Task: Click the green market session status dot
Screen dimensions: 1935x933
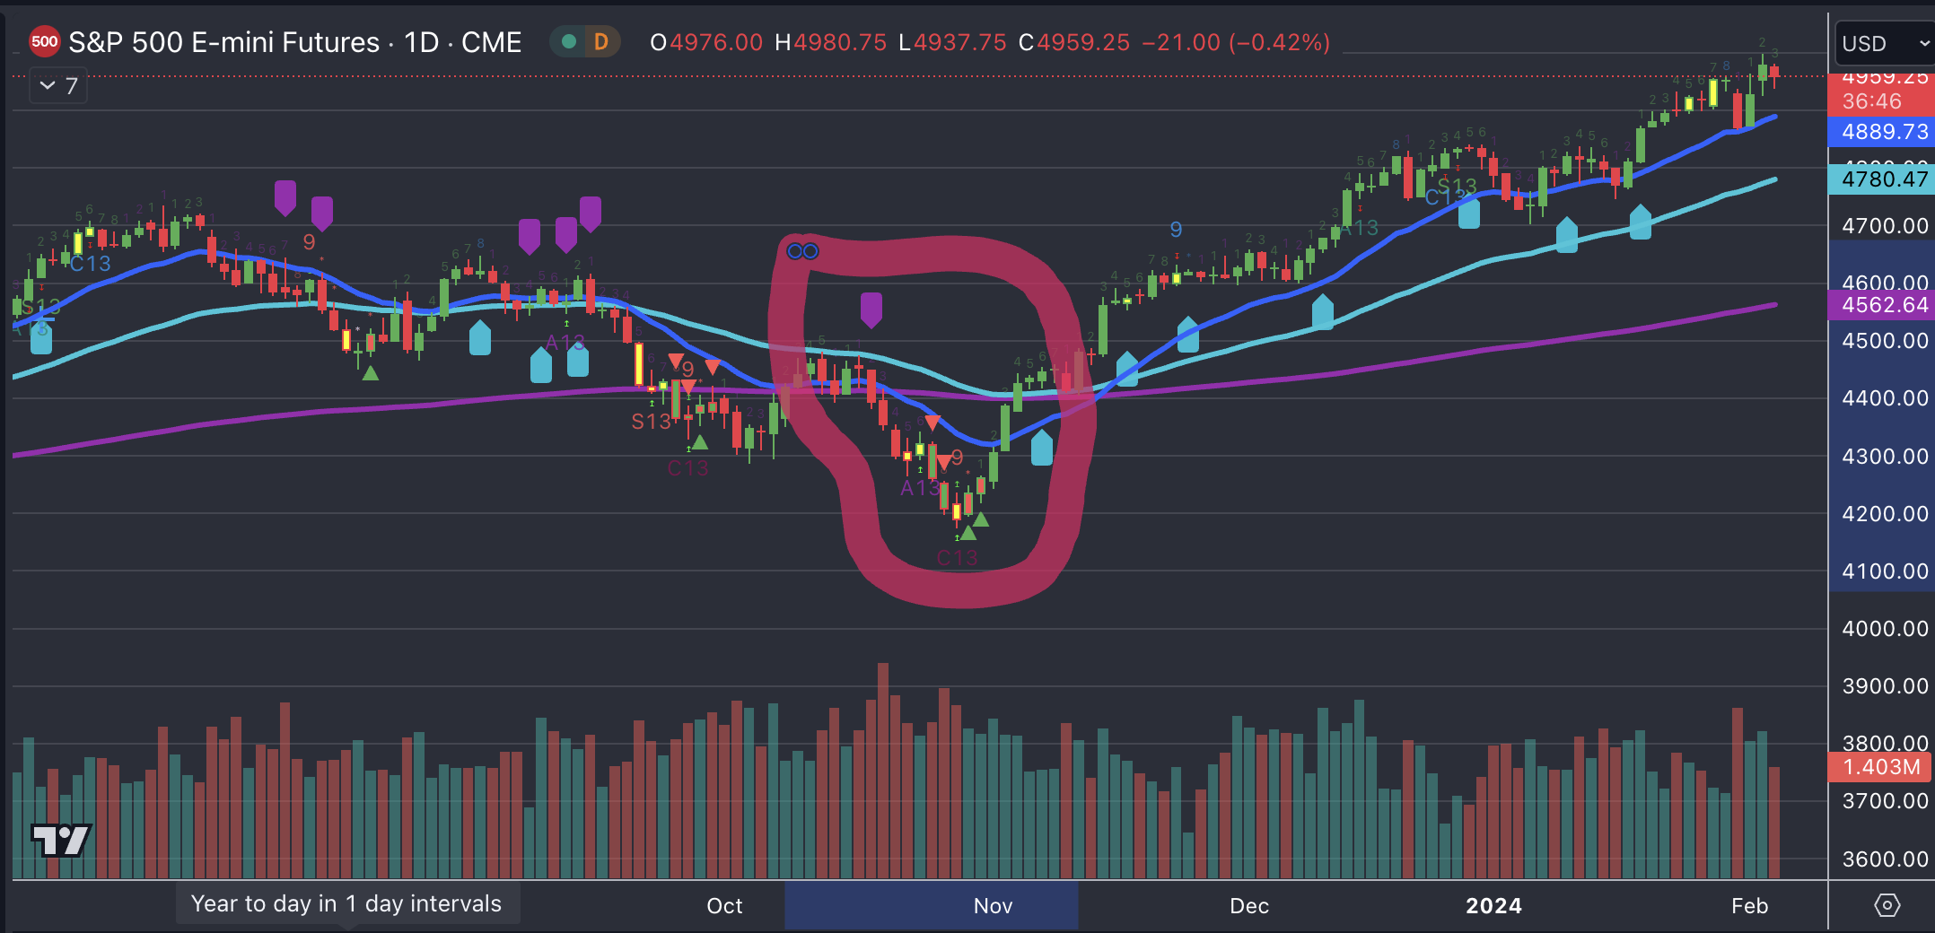Action: (567, 41)
